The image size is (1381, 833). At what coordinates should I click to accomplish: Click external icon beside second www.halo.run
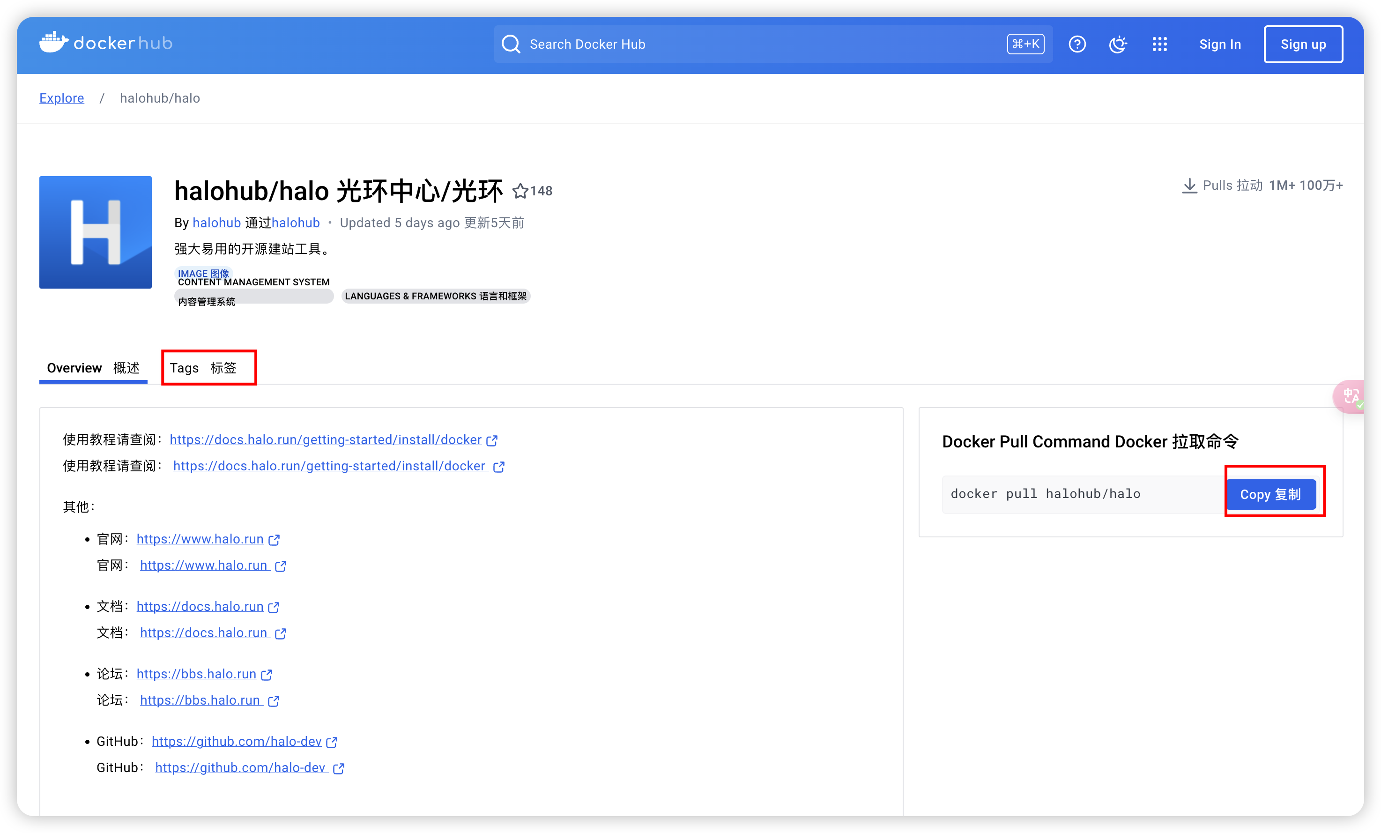point(280,566)
